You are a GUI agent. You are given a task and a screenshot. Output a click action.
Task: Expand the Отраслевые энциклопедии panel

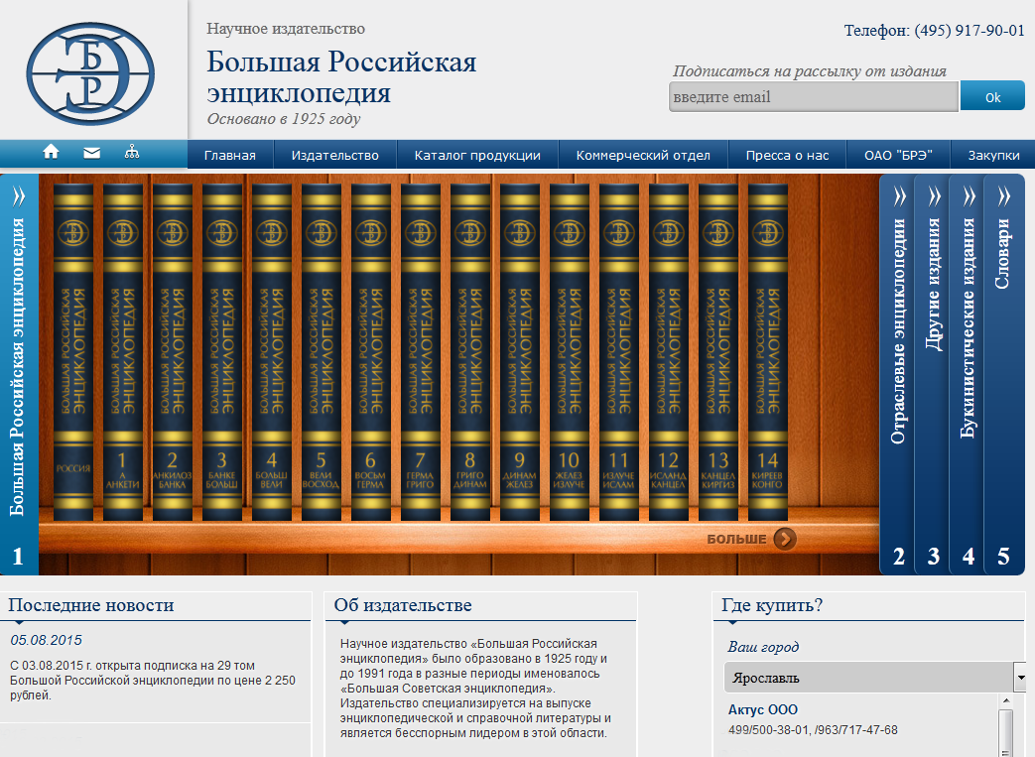coord(898,374)
